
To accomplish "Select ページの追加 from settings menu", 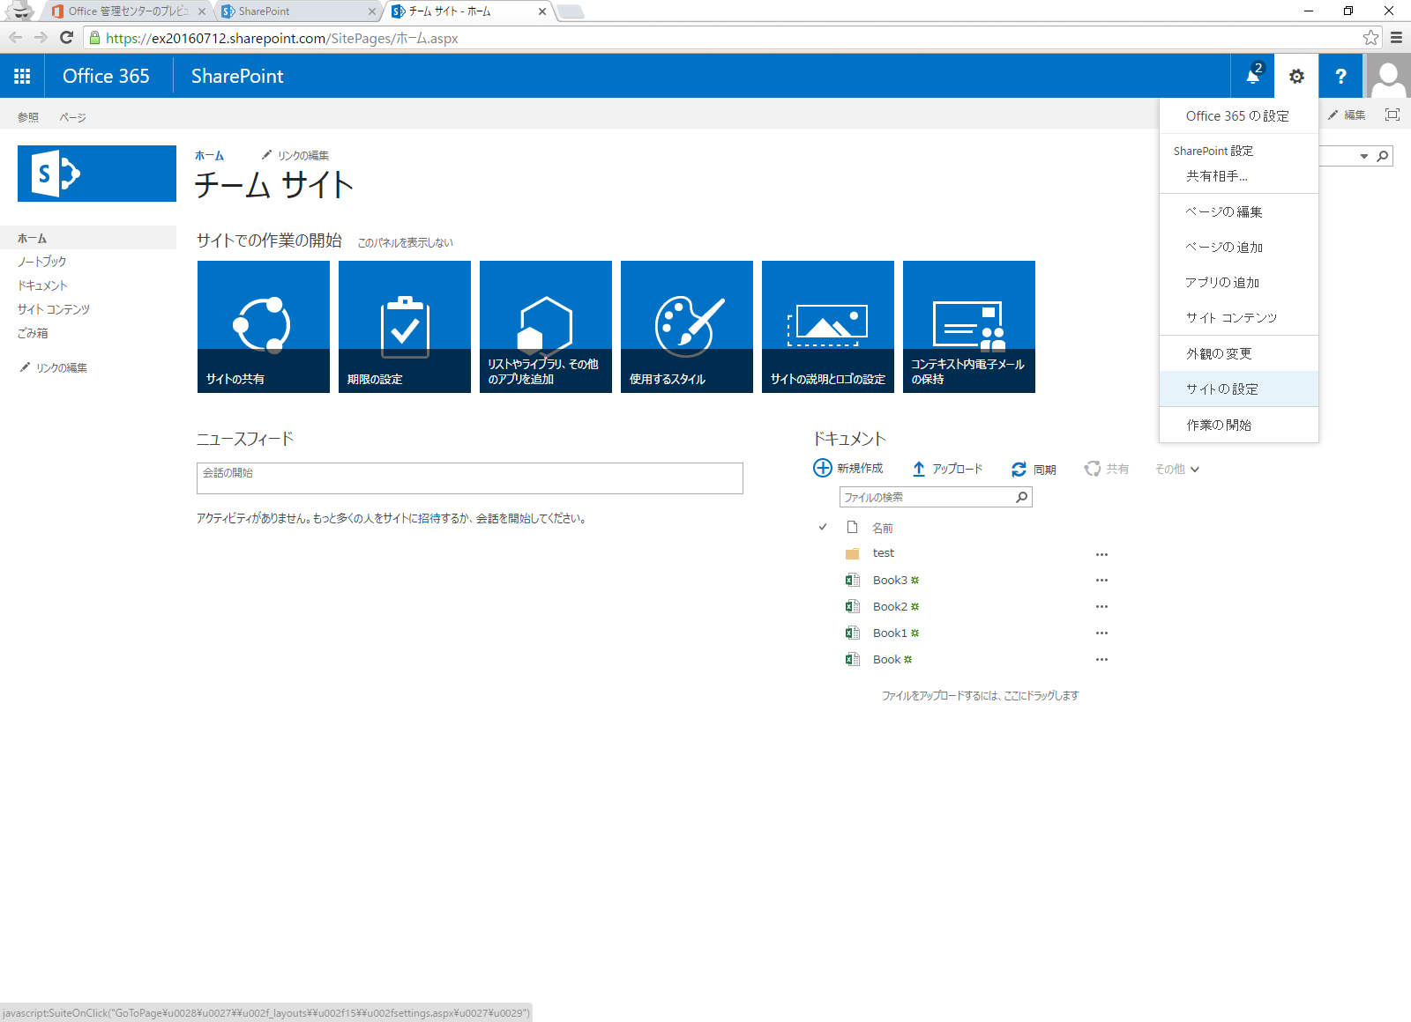I will 1239,247.
